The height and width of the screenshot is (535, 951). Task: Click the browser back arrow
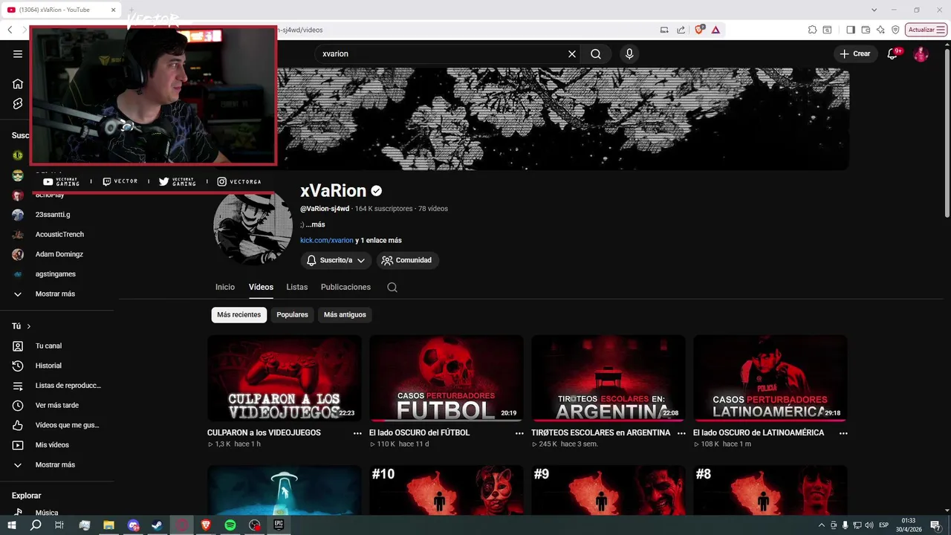coord(10,30)
